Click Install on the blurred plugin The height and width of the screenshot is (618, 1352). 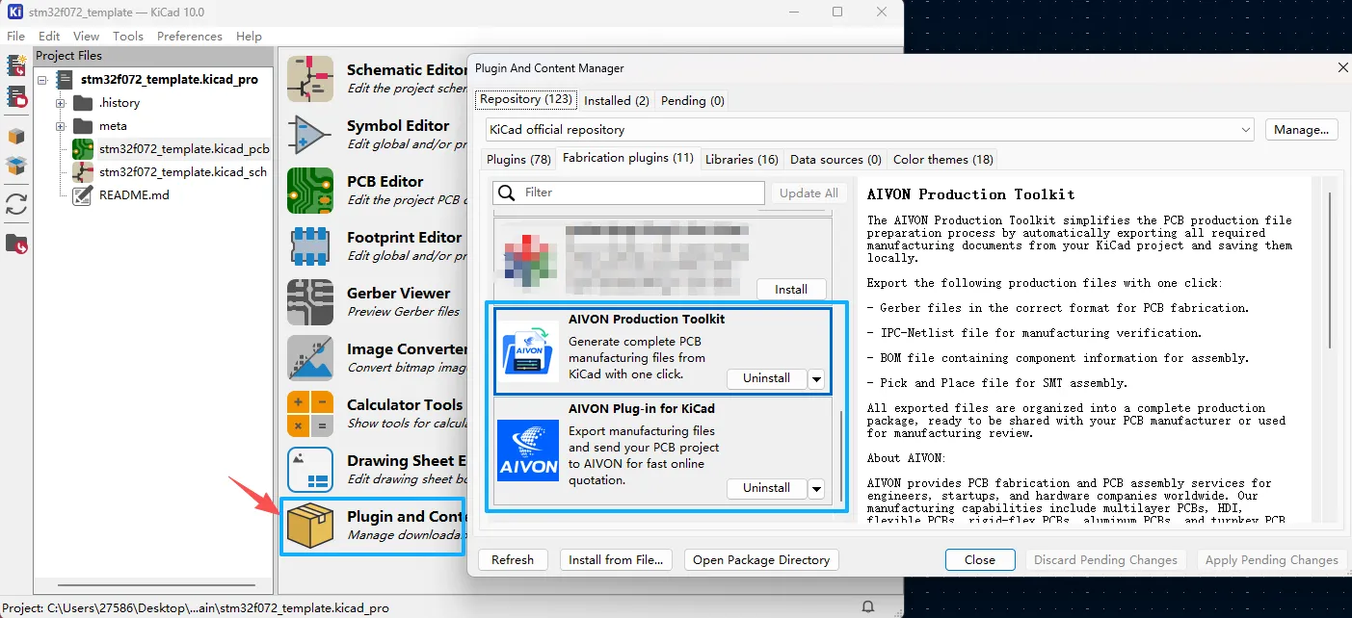click(791, 289)
